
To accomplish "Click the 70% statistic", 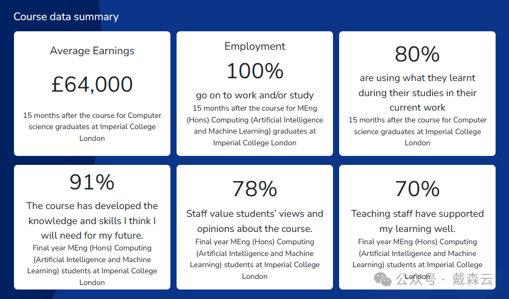I will (x=417, y=188).
